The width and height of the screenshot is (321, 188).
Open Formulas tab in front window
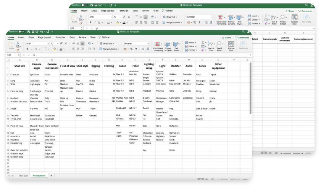click(60, 37)
